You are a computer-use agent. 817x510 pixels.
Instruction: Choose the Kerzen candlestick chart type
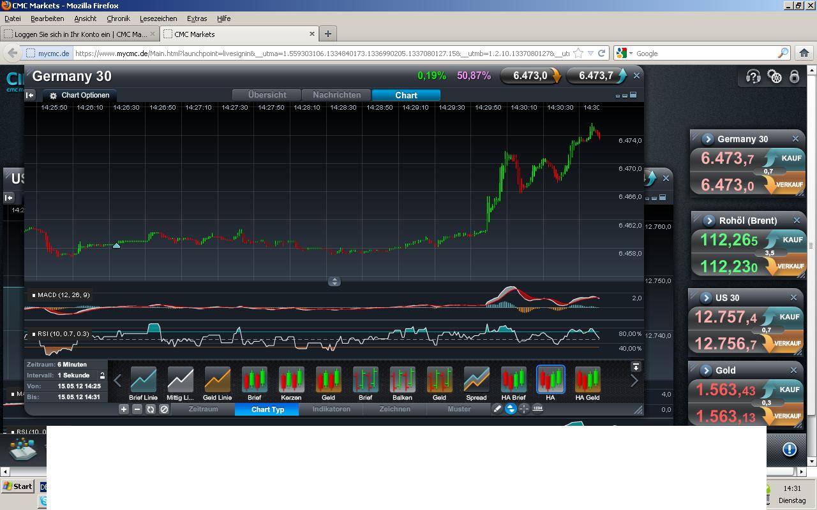(x=291, y=384)
